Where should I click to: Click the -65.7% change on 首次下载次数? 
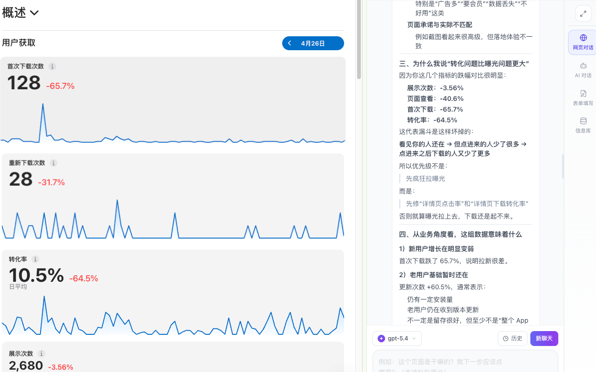[x=60, y=86]
